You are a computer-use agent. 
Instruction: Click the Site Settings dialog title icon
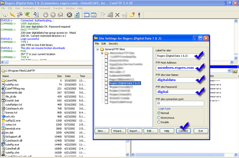pos(96,38)
